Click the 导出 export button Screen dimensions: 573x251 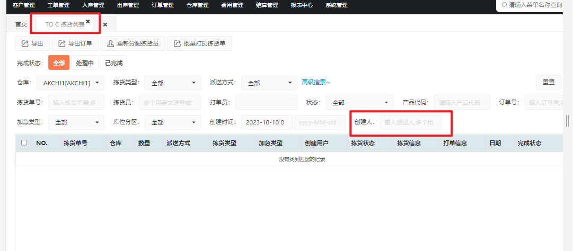point(32,44)
